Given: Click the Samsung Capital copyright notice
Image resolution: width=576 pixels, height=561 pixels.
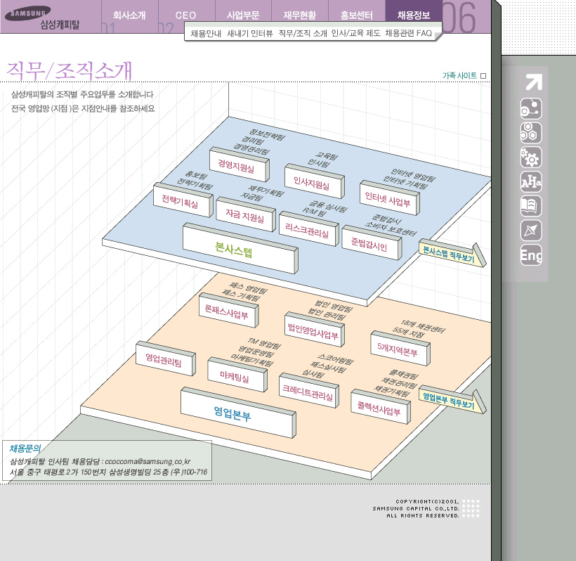Looking at the screenshot, I should click(416, 508).
